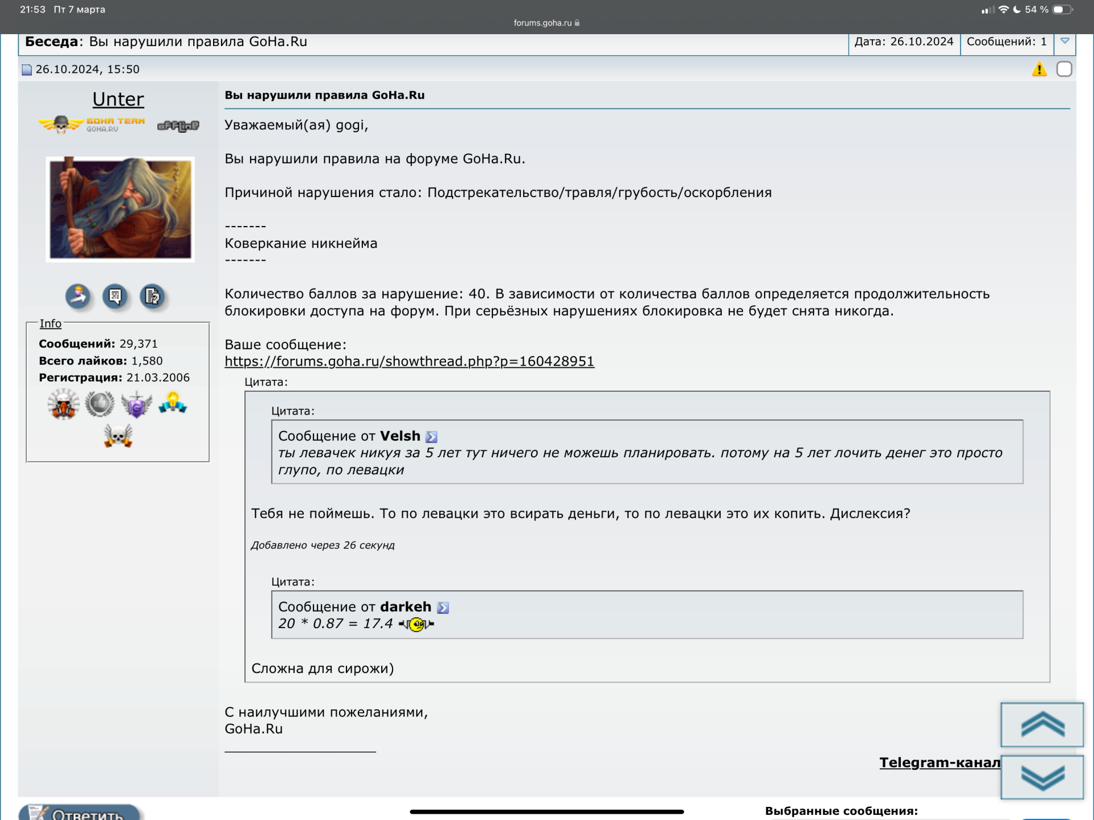Click Unter's wizard avatar image
Viewport: 1094px width, 820px height.
pos(120,209)
